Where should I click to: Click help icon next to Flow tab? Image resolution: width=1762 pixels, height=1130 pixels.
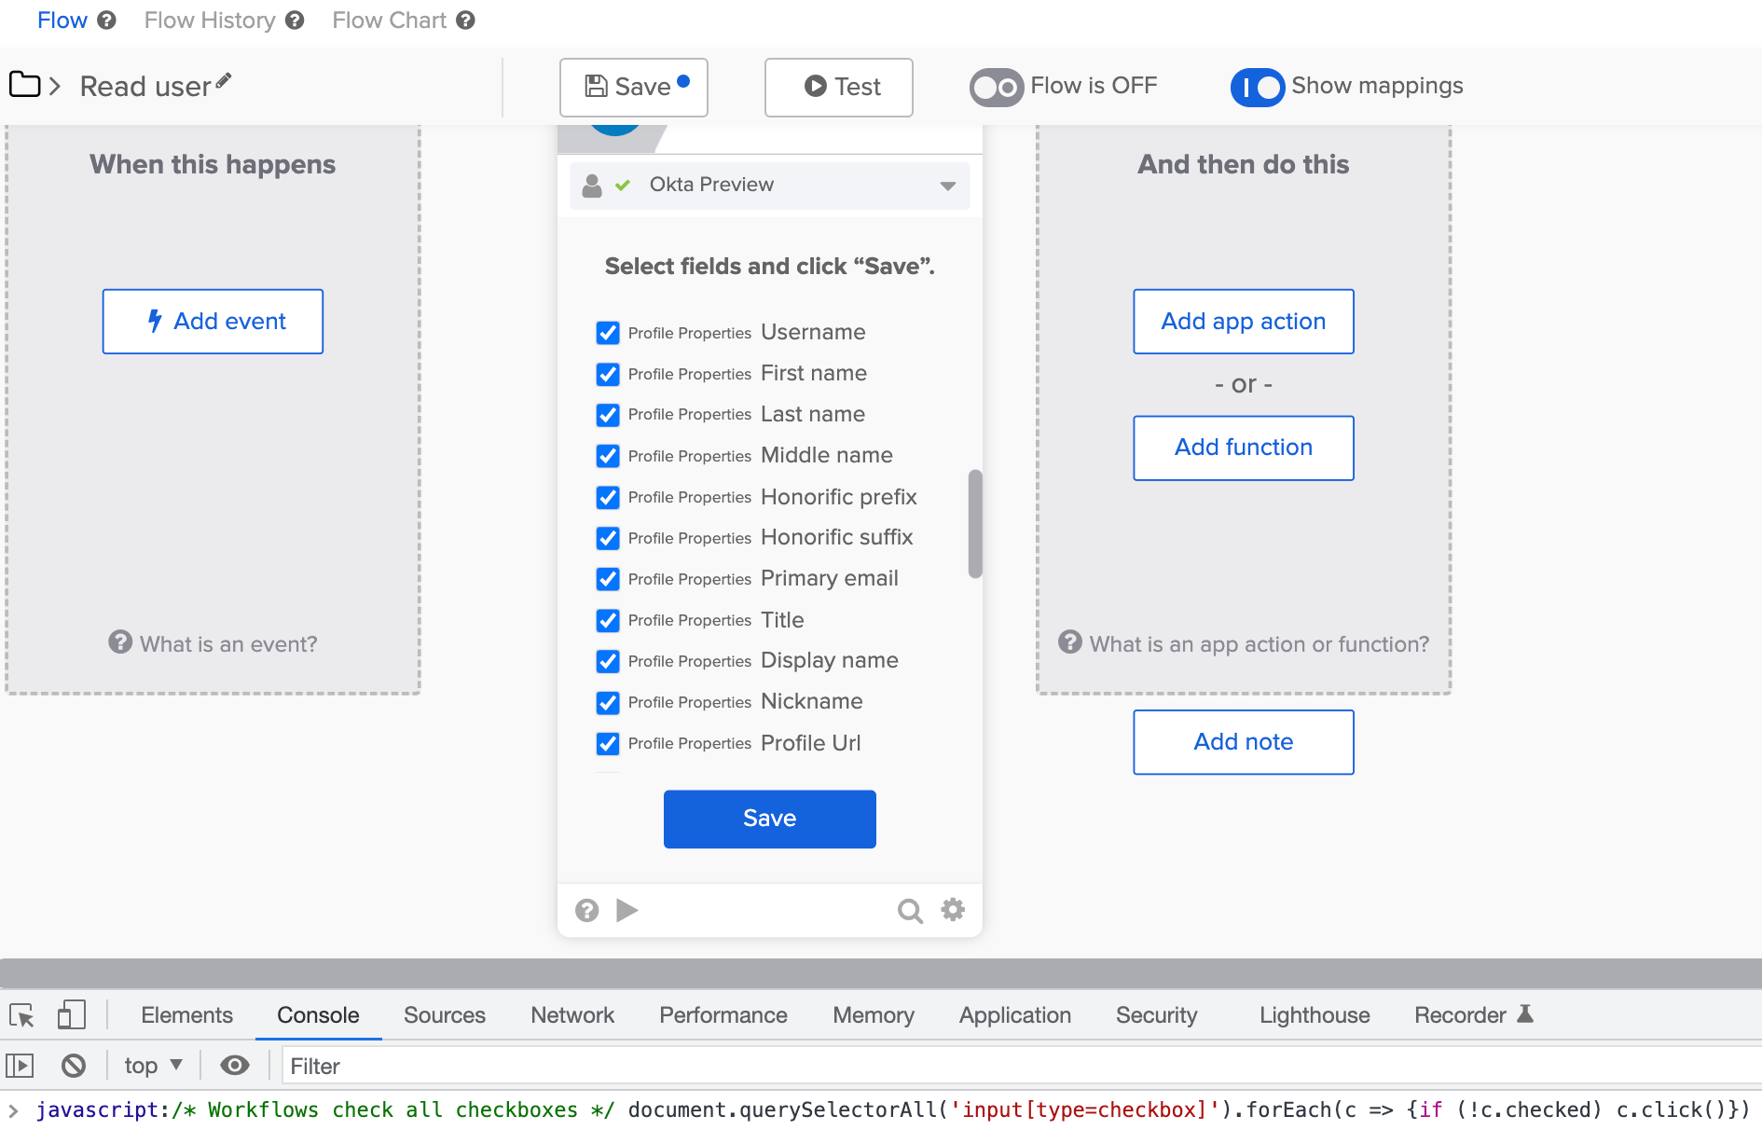pos(107,21)
